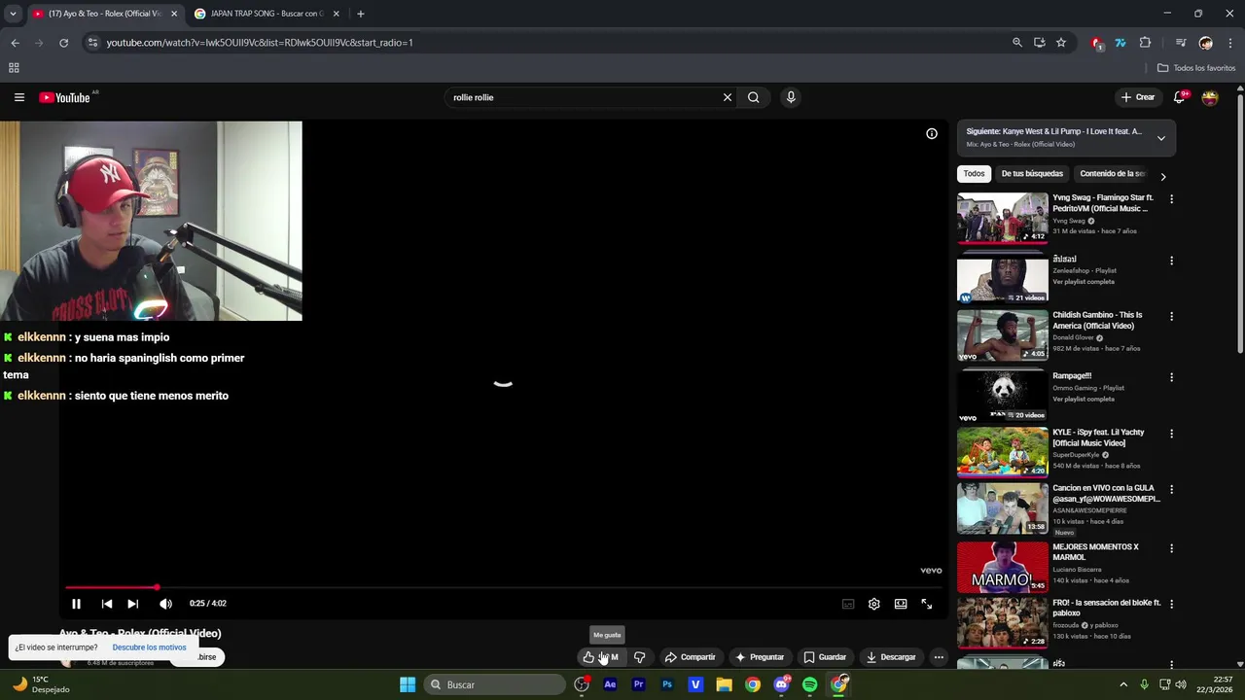Open the YouTube account avatar menu

coord(1210,97)
